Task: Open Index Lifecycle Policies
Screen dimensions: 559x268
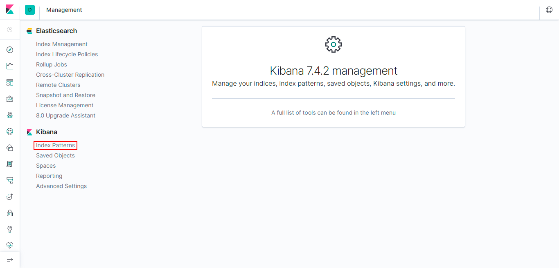Action: (x=67, y=54)
